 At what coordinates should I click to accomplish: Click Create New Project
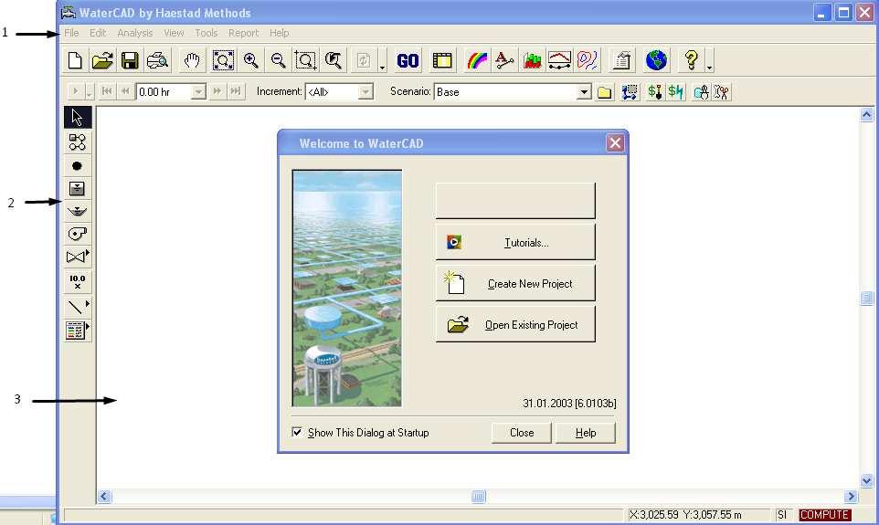(x=515, y=284)
